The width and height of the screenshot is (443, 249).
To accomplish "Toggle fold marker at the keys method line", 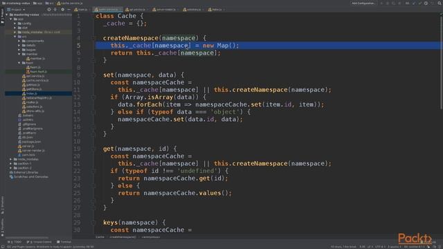I will pos(93,223).
